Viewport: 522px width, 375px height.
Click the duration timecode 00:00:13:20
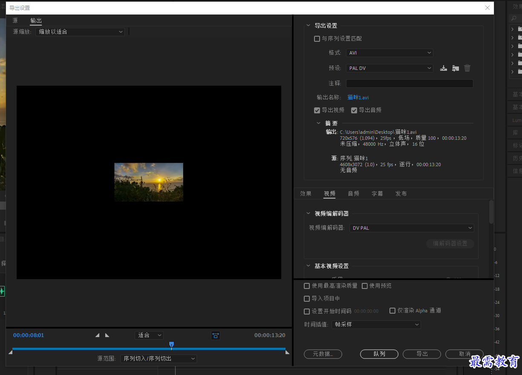click(x=270, y=335)
